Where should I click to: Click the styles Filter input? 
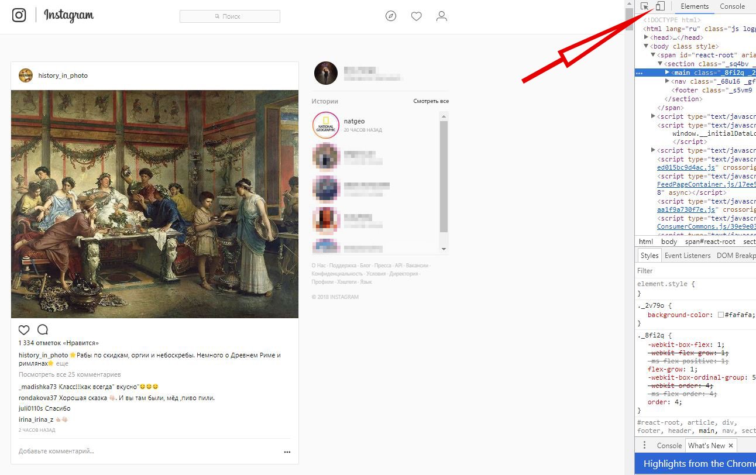pyautogui.click(x=696, y=271)
